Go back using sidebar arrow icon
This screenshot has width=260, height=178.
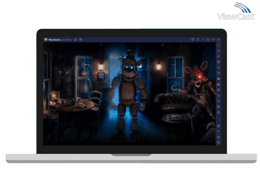click(219, 132)
